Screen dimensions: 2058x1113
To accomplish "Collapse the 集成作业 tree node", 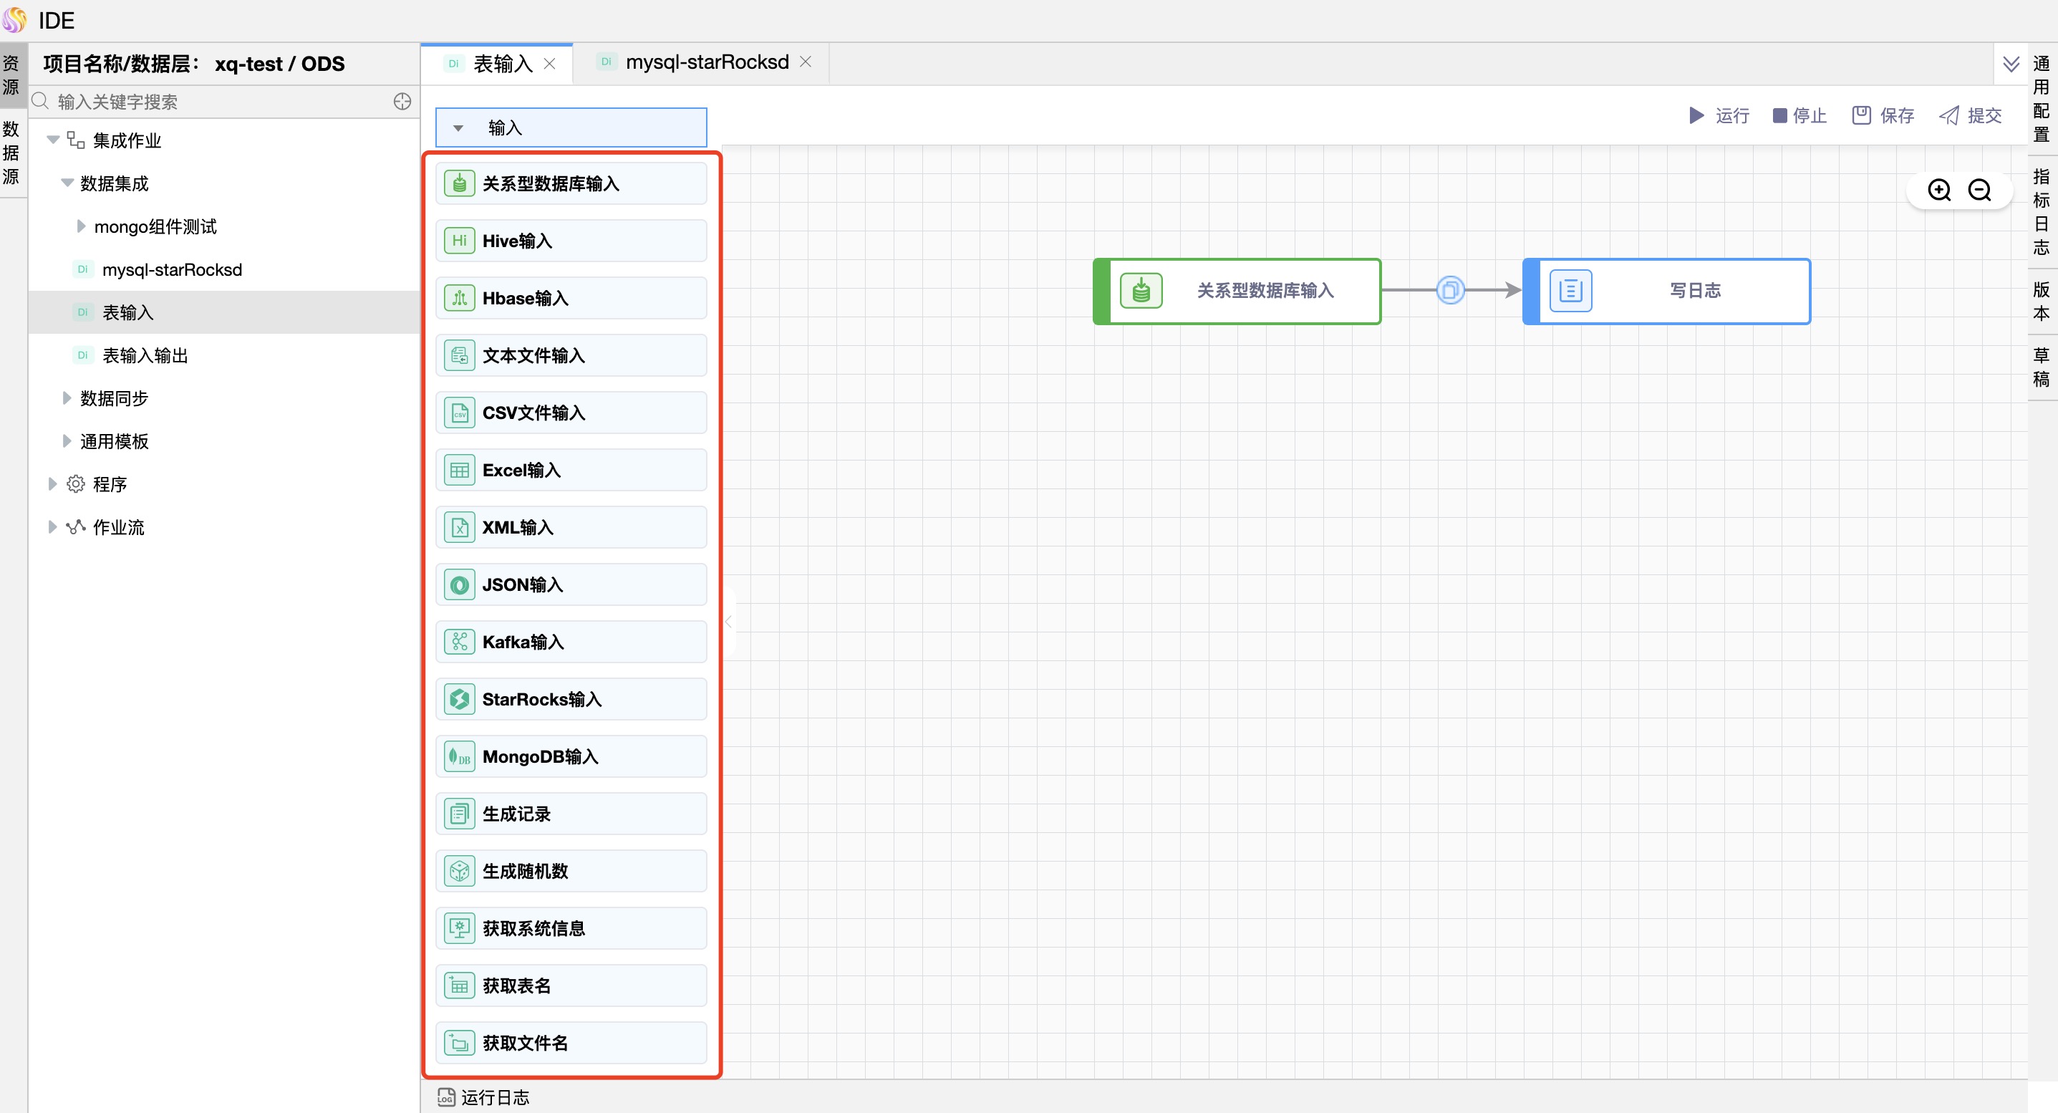I will coord(53,140).
